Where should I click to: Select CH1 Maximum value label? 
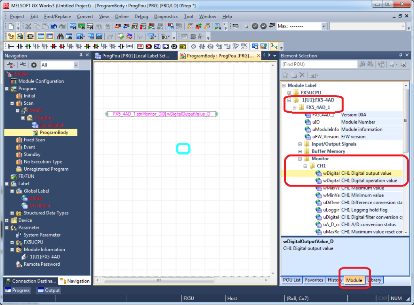tap(362, 188)
